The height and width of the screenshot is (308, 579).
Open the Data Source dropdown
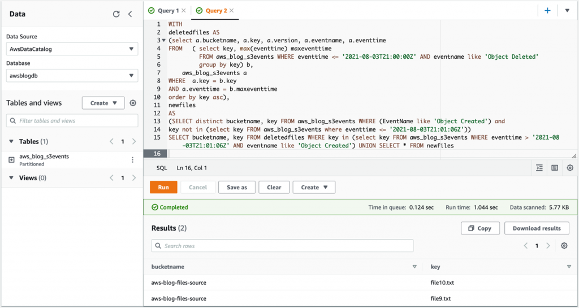72,49
